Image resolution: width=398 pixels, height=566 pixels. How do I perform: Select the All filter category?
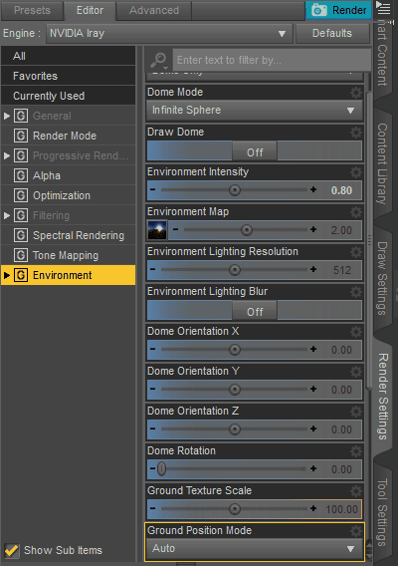tap(68, 56)
